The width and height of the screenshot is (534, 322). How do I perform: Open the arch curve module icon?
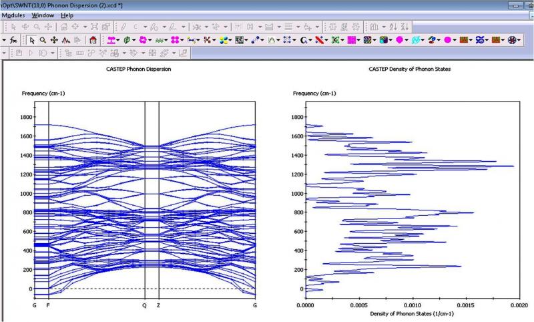click(272, 40)
